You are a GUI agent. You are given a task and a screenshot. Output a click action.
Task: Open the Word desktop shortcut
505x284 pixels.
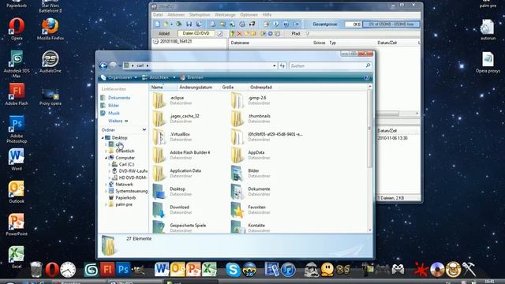(17, 159)
